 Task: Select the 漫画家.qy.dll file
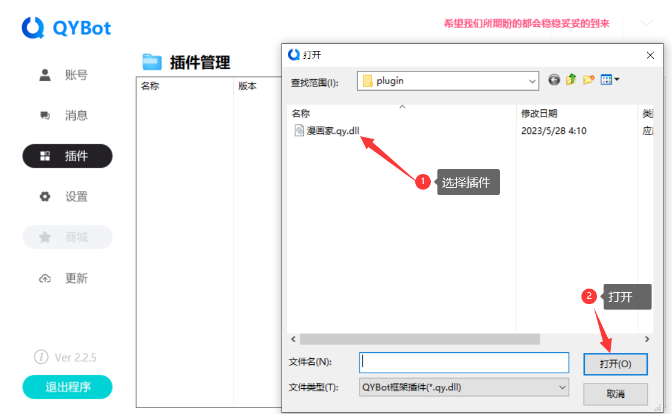332,131
